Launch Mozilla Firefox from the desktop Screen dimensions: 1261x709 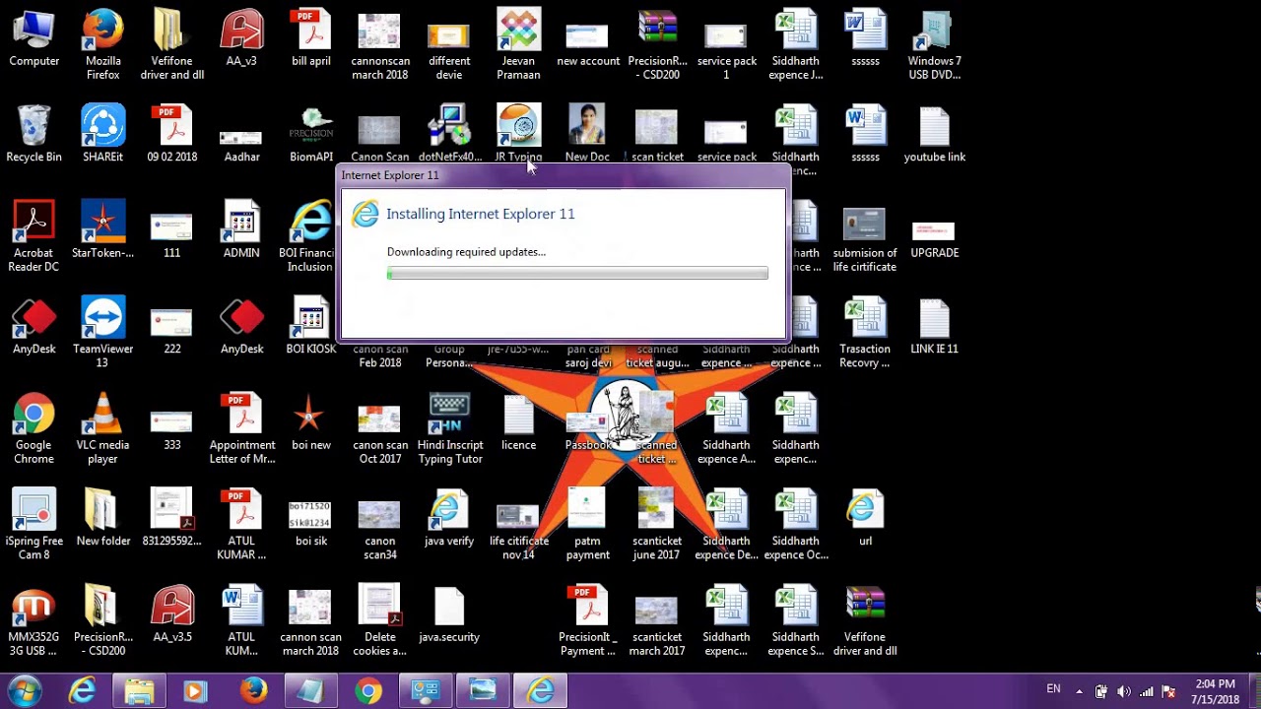click(x=102, y=45)
